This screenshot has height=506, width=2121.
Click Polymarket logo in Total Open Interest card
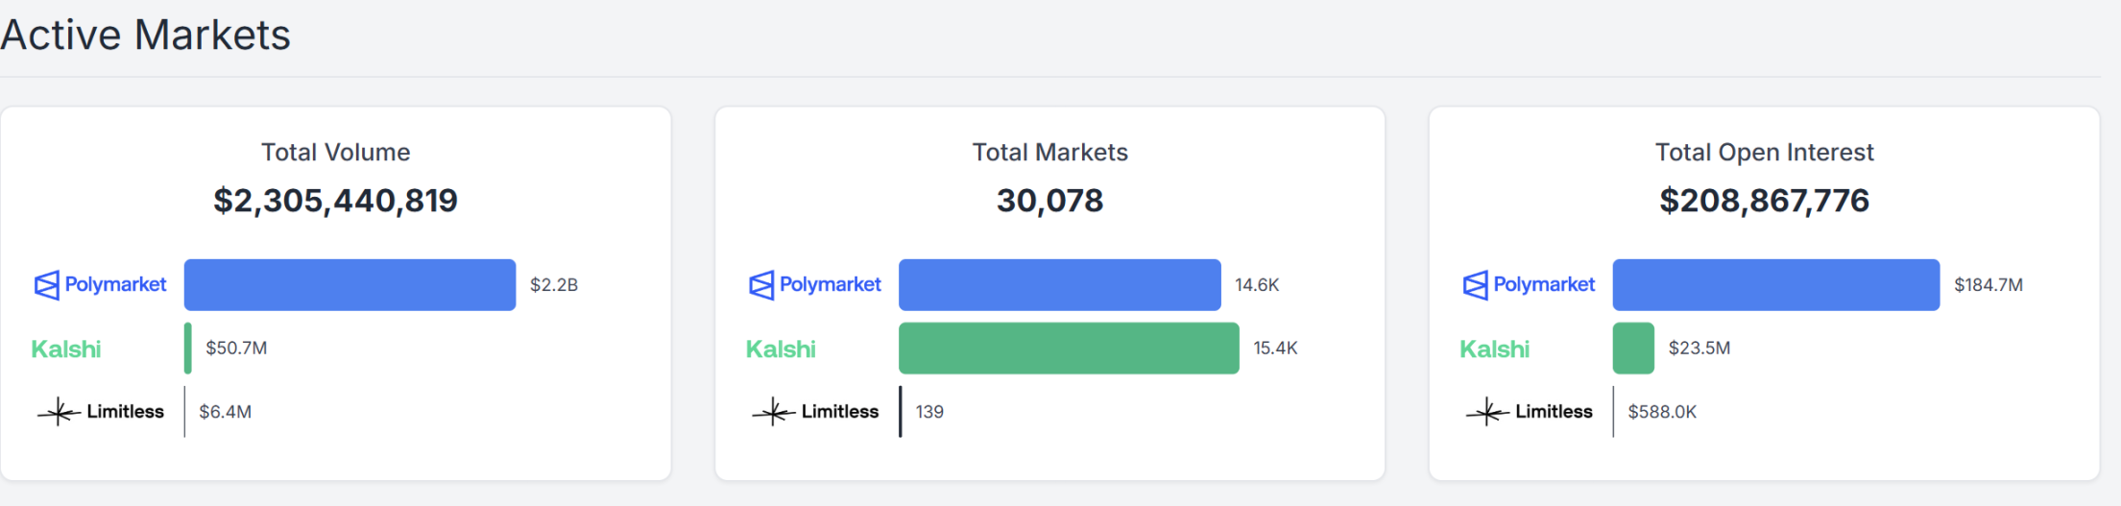[1529, 285]
